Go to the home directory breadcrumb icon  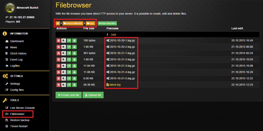tap(58, 23)
